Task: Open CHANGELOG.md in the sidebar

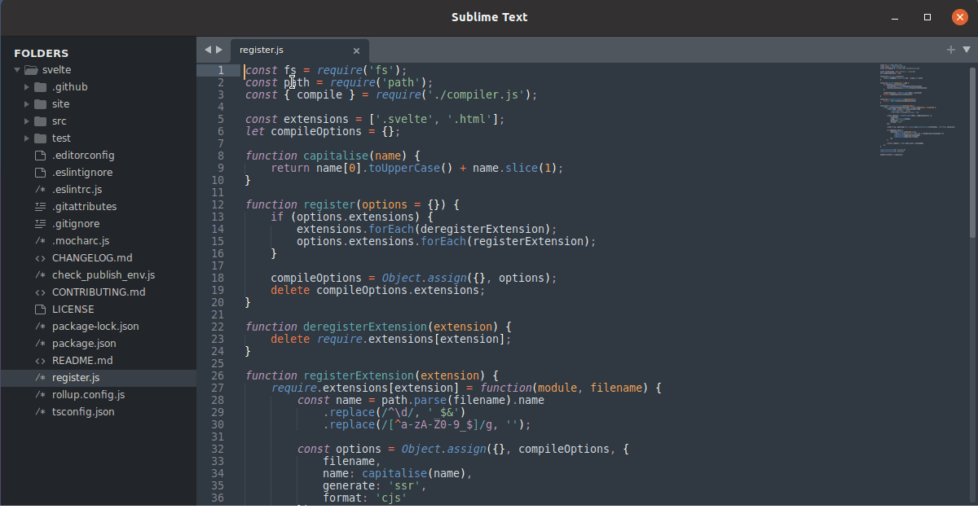Action: click(x=92, y=258)
